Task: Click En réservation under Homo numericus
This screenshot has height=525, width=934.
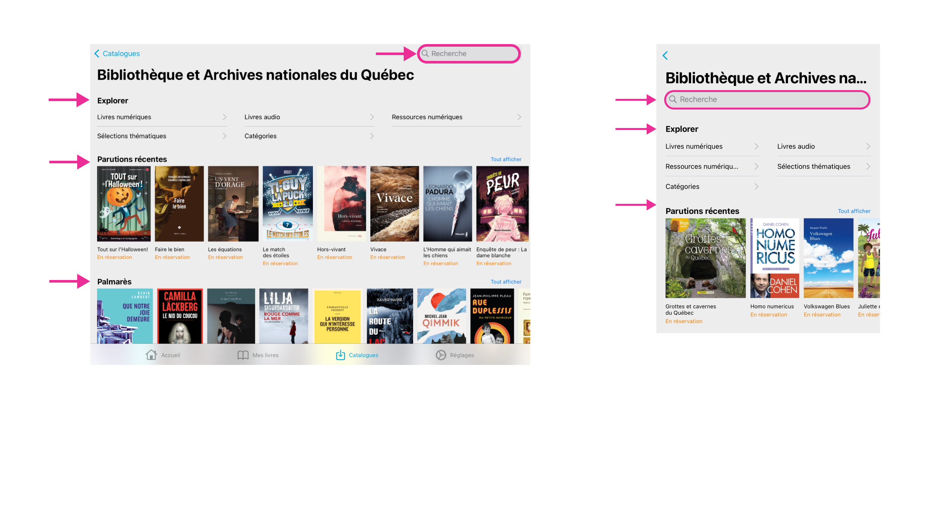Action: (x=769, y=315)
